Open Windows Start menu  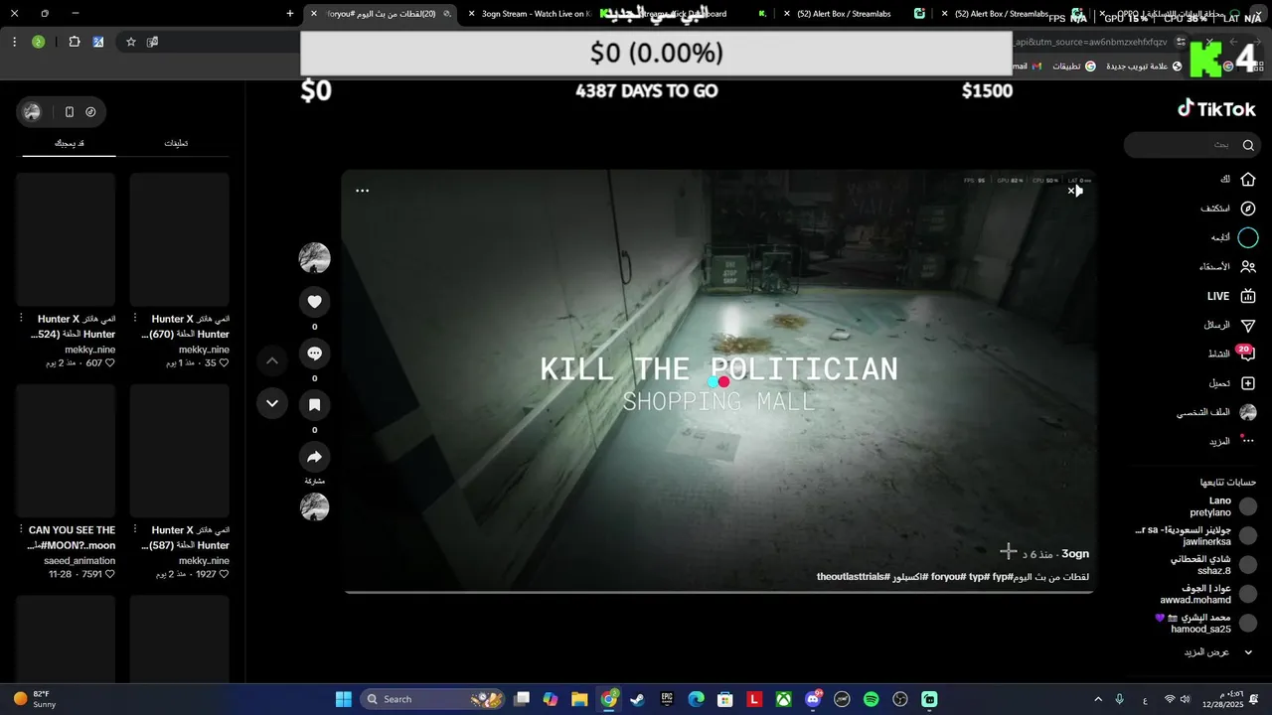(343, 699)
